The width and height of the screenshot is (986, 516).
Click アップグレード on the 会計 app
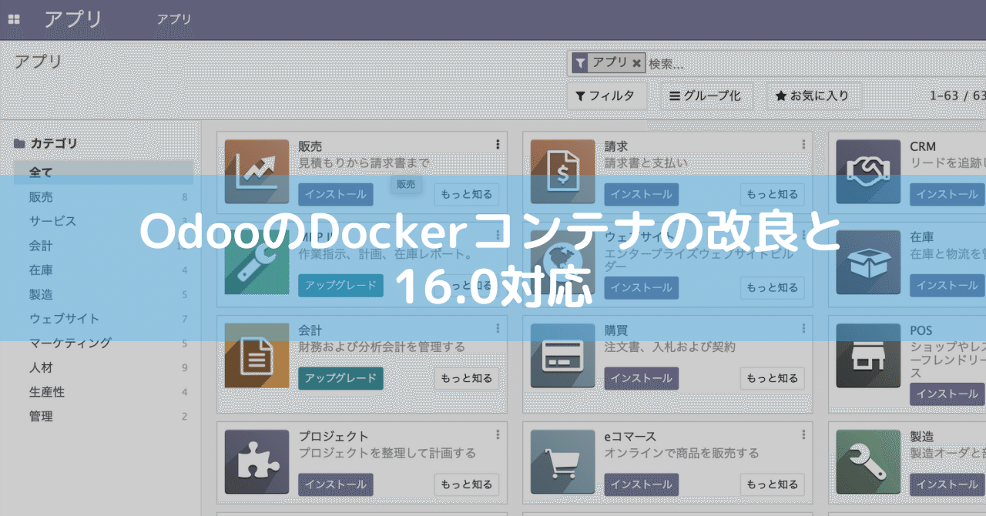[x=340, y=378]
